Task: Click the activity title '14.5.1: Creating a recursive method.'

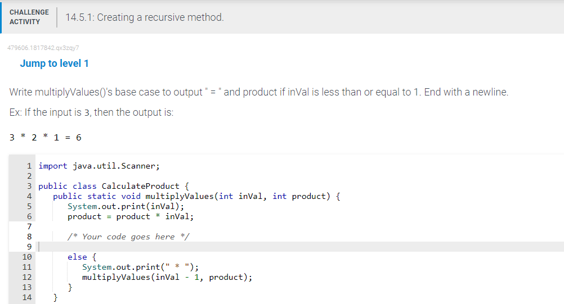Action: [145, 17]
